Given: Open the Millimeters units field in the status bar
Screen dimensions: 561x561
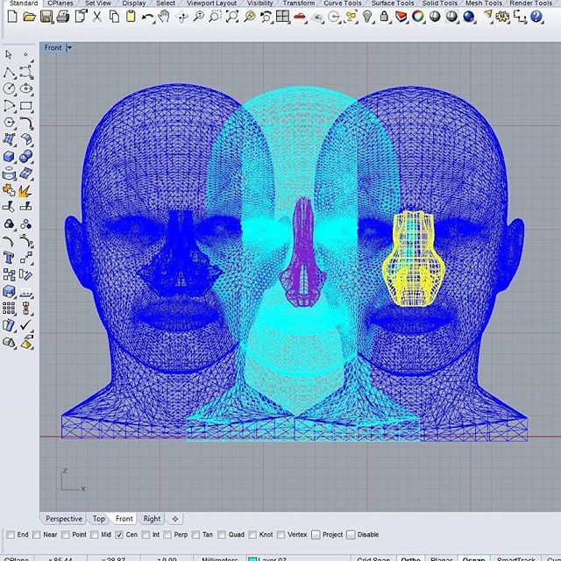Looking at the screenshot, I should (x=219, y=557).
